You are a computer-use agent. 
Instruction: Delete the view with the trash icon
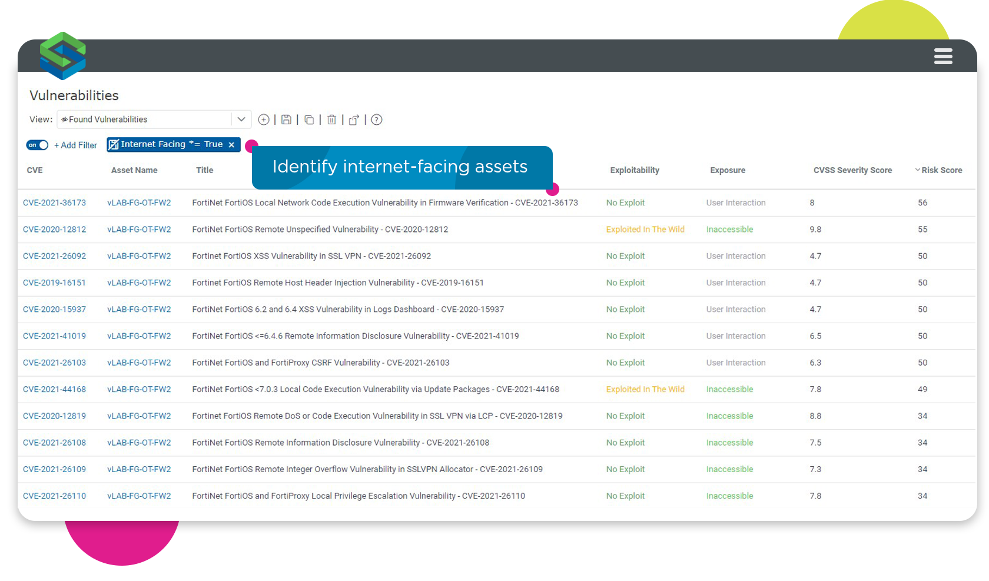[x=332, y=119]
